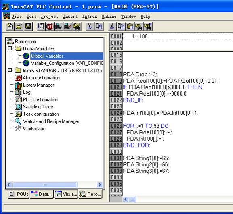Open Task configuration item
The height and width of the screenshot is (214, 233).
pos(41,114)
